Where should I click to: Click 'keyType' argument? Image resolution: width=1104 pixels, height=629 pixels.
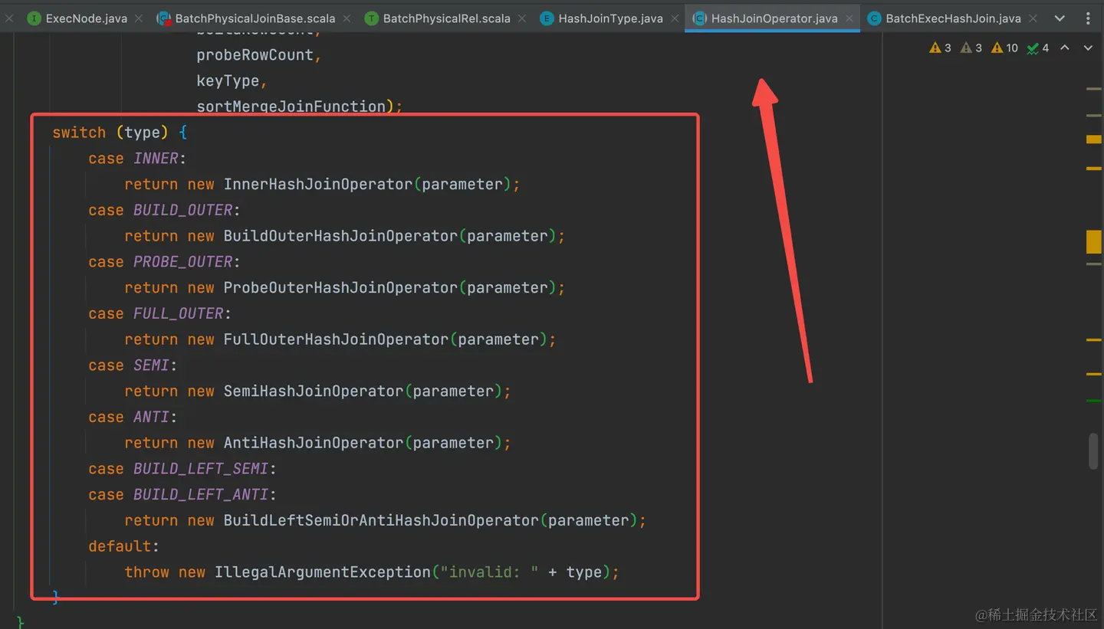click(228, 81)
